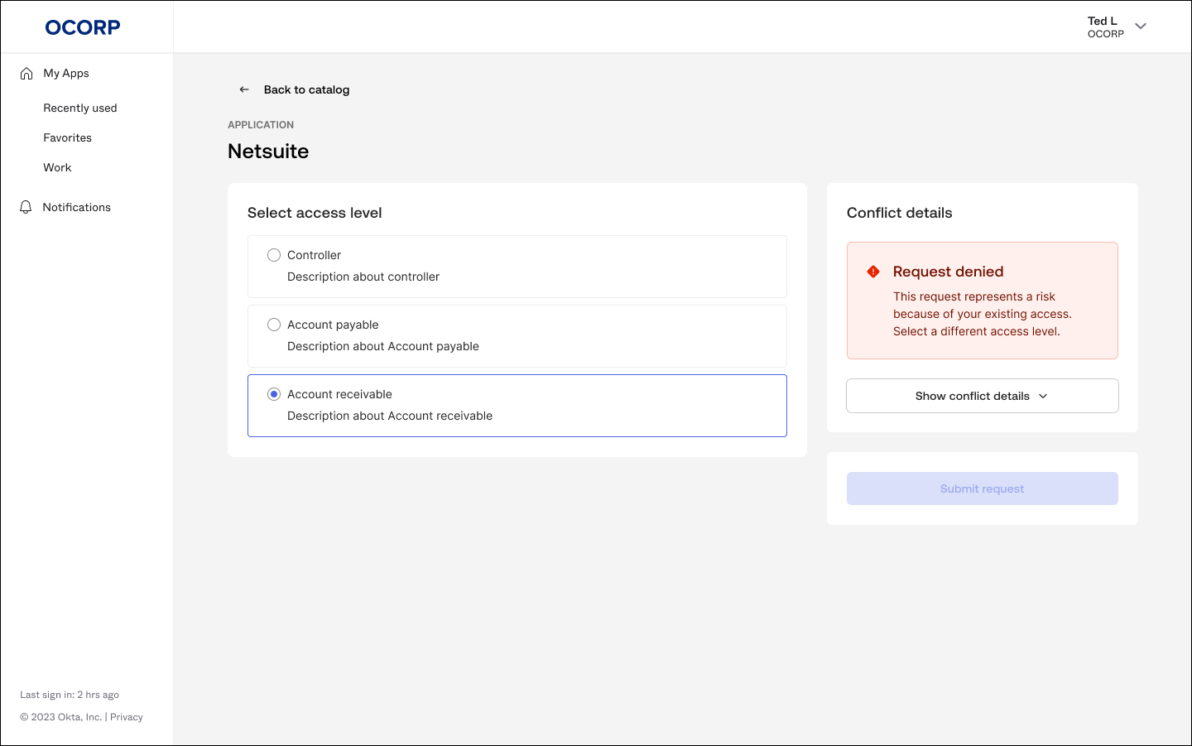Choose the Account payable access level
1192x746 pixels.
(x=274, y=325)
